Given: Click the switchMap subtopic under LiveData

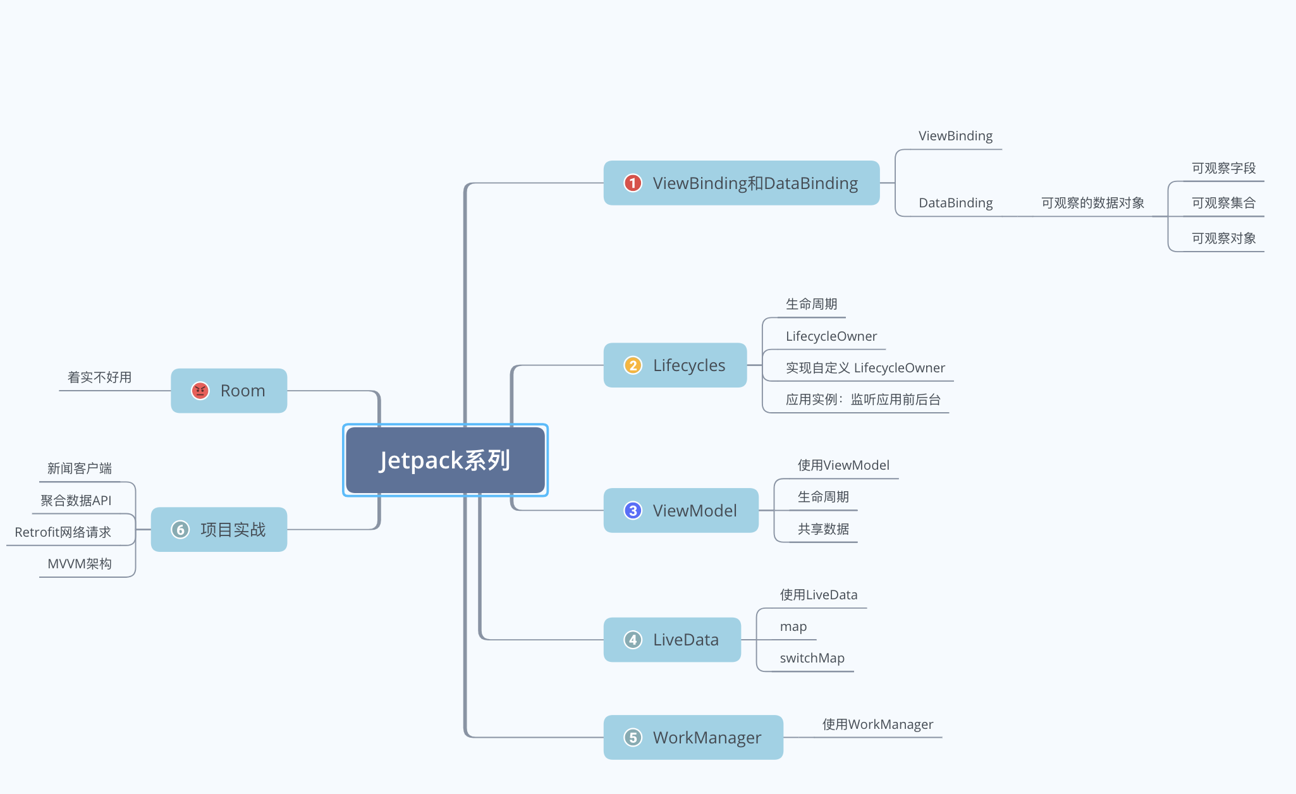Looking at the screenshot, I should point(812,658).
